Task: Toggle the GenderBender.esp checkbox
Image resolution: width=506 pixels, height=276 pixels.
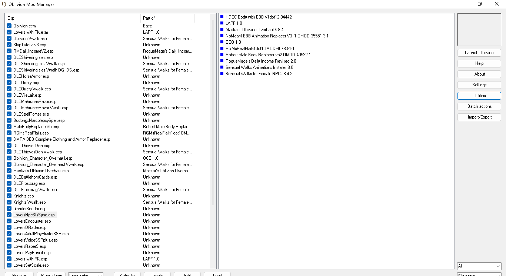Action: (9, 209)
